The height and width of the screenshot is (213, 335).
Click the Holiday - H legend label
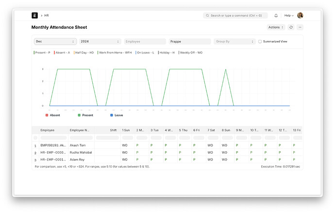[167, 53]
